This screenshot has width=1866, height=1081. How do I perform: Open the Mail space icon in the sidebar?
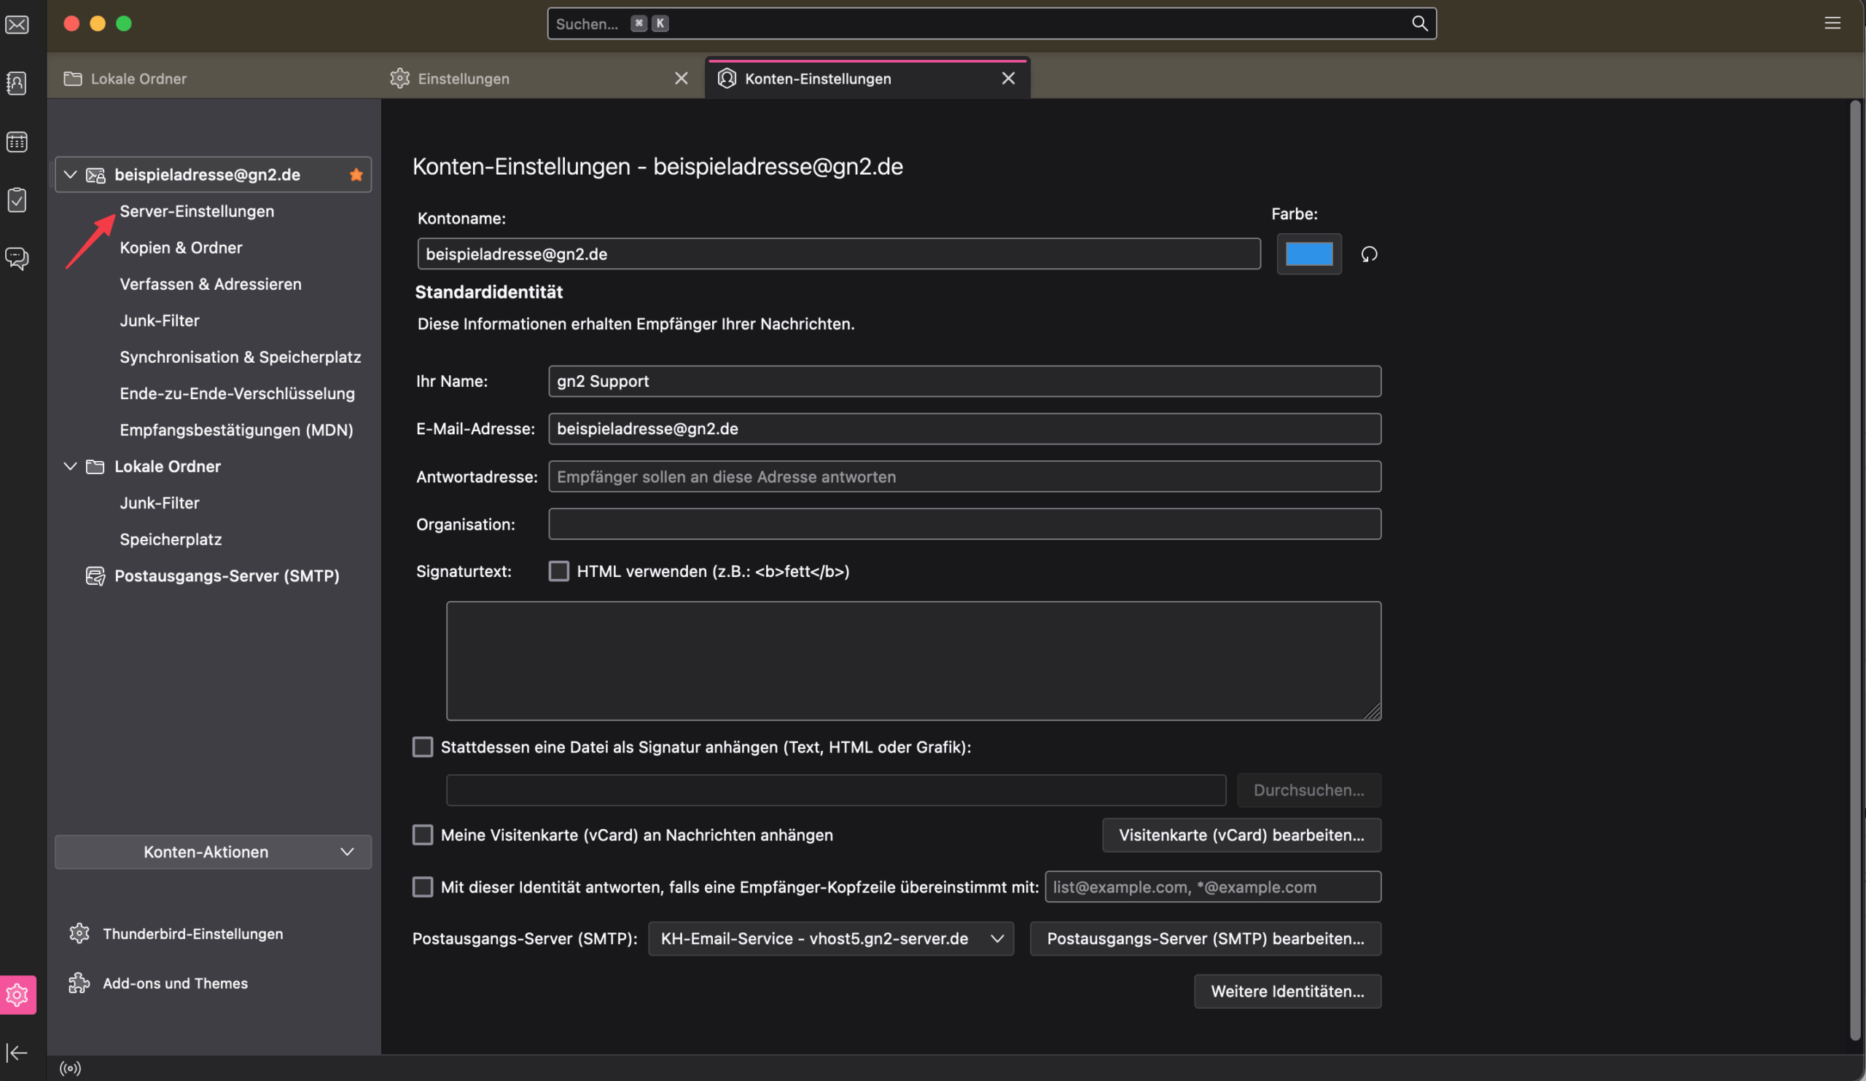pyautogui.click(x=17, y=25)
